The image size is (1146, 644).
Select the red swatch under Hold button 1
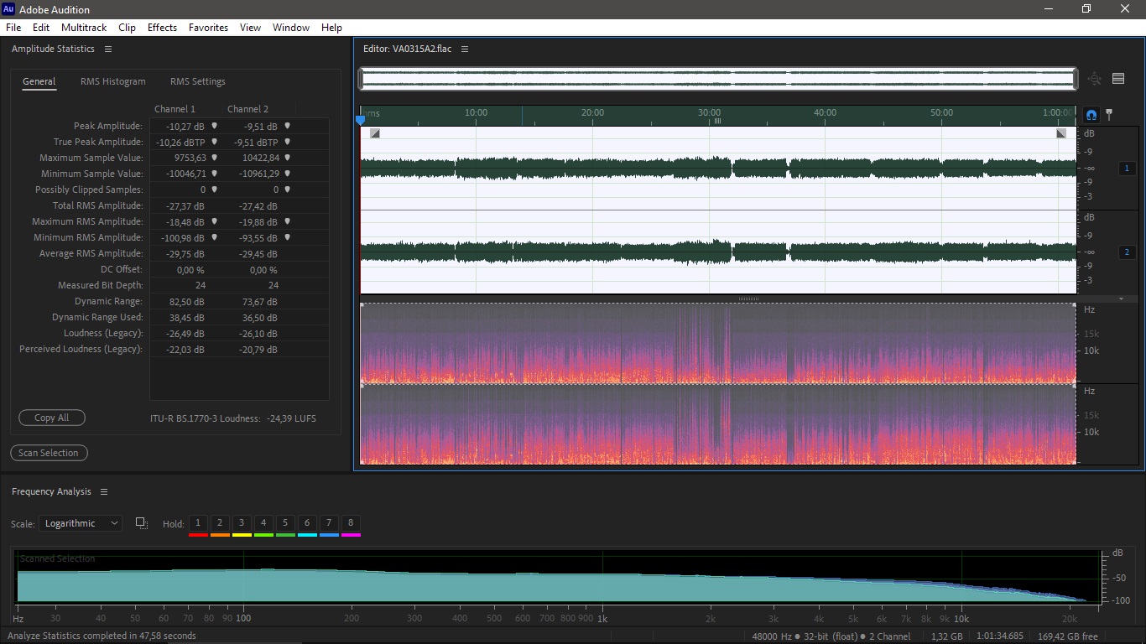(198, 533)
